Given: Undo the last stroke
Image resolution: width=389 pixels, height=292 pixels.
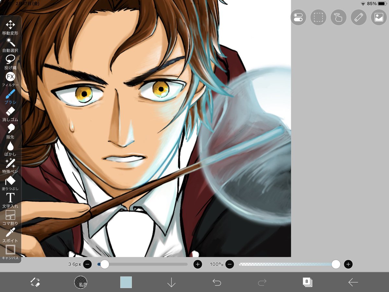Looking at the screenshot, I should pyautogui.click(x=217, y=283).
